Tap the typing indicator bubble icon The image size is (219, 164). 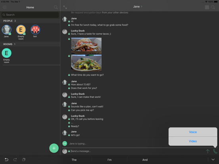point(65,143)
